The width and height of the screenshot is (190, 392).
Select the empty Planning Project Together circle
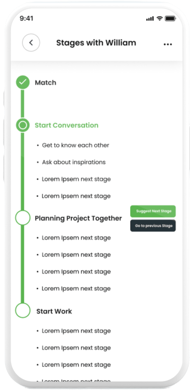23,218
